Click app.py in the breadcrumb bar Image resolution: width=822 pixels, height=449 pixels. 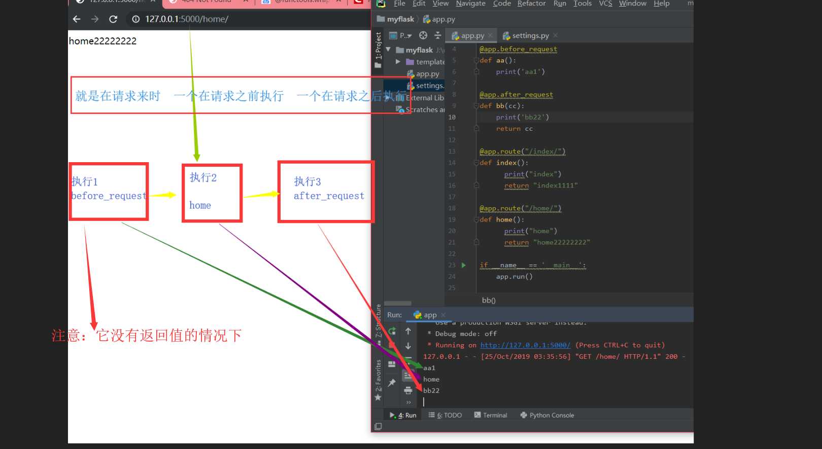point(439,19)
